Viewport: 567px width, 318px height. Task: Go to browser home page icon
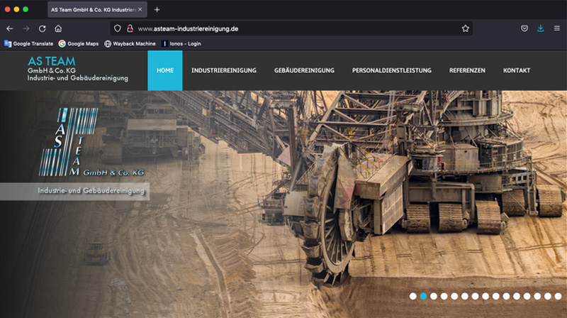[58, 28]
